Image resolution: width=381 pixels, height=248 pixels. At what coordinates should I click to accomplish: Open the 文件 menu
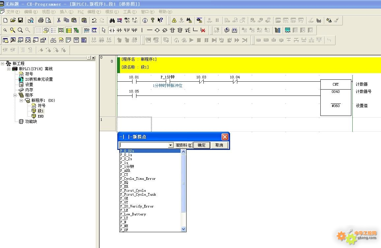tap(13, 12)
